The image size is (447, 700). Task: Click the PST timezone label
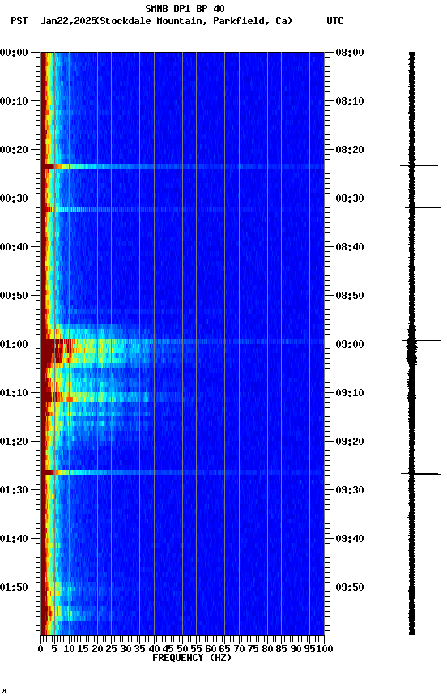[19, 21]
